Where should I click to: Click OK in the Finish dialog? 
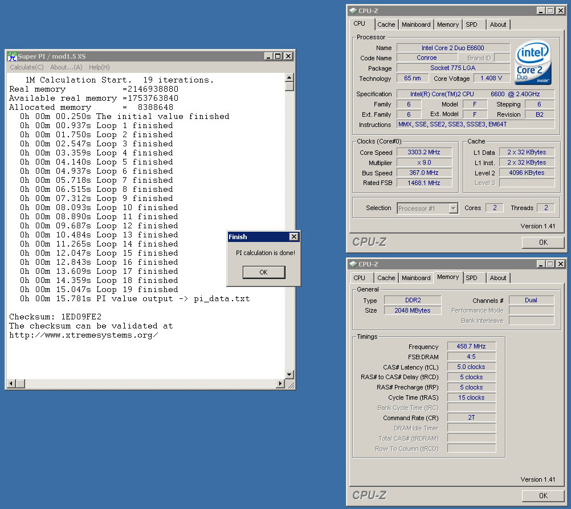pos(264,272)
